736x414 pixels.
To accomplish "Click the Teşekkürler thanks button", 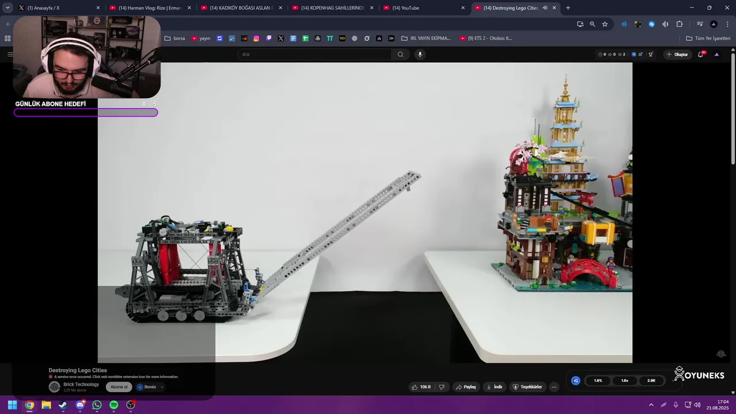I will pos(527,387).
